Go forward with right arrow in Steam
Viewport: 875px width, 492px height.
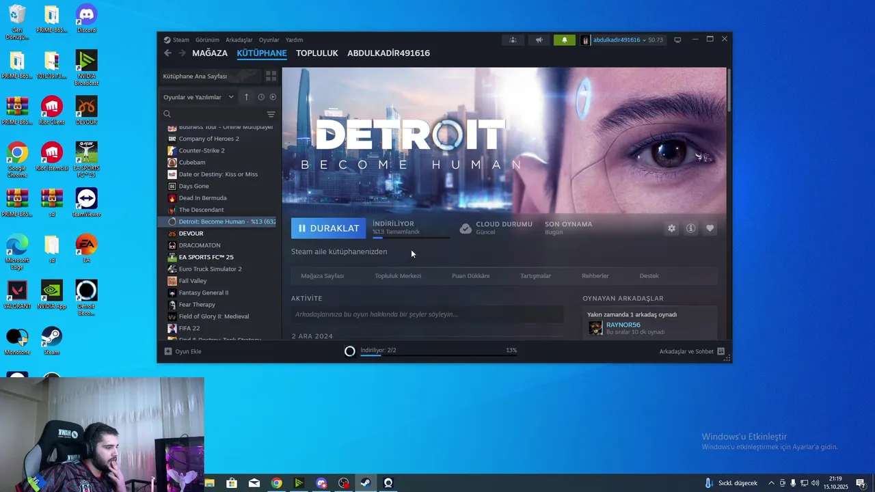pyautogui.click(x=182, y=53)
